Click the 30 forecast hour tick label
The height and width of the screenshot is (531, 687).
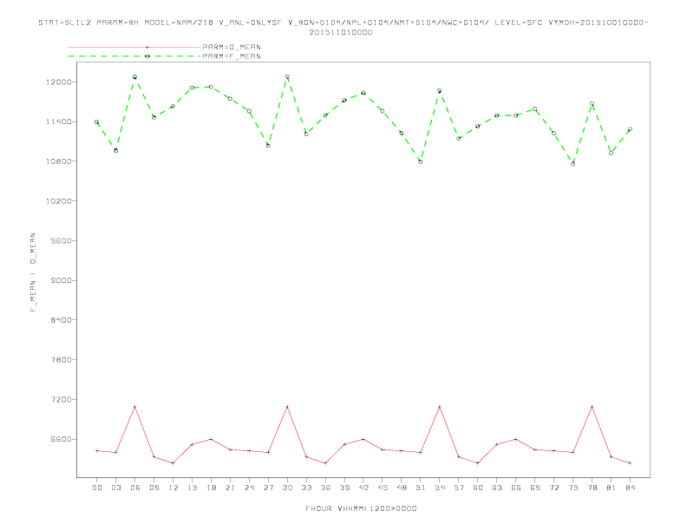click(287, 488)
